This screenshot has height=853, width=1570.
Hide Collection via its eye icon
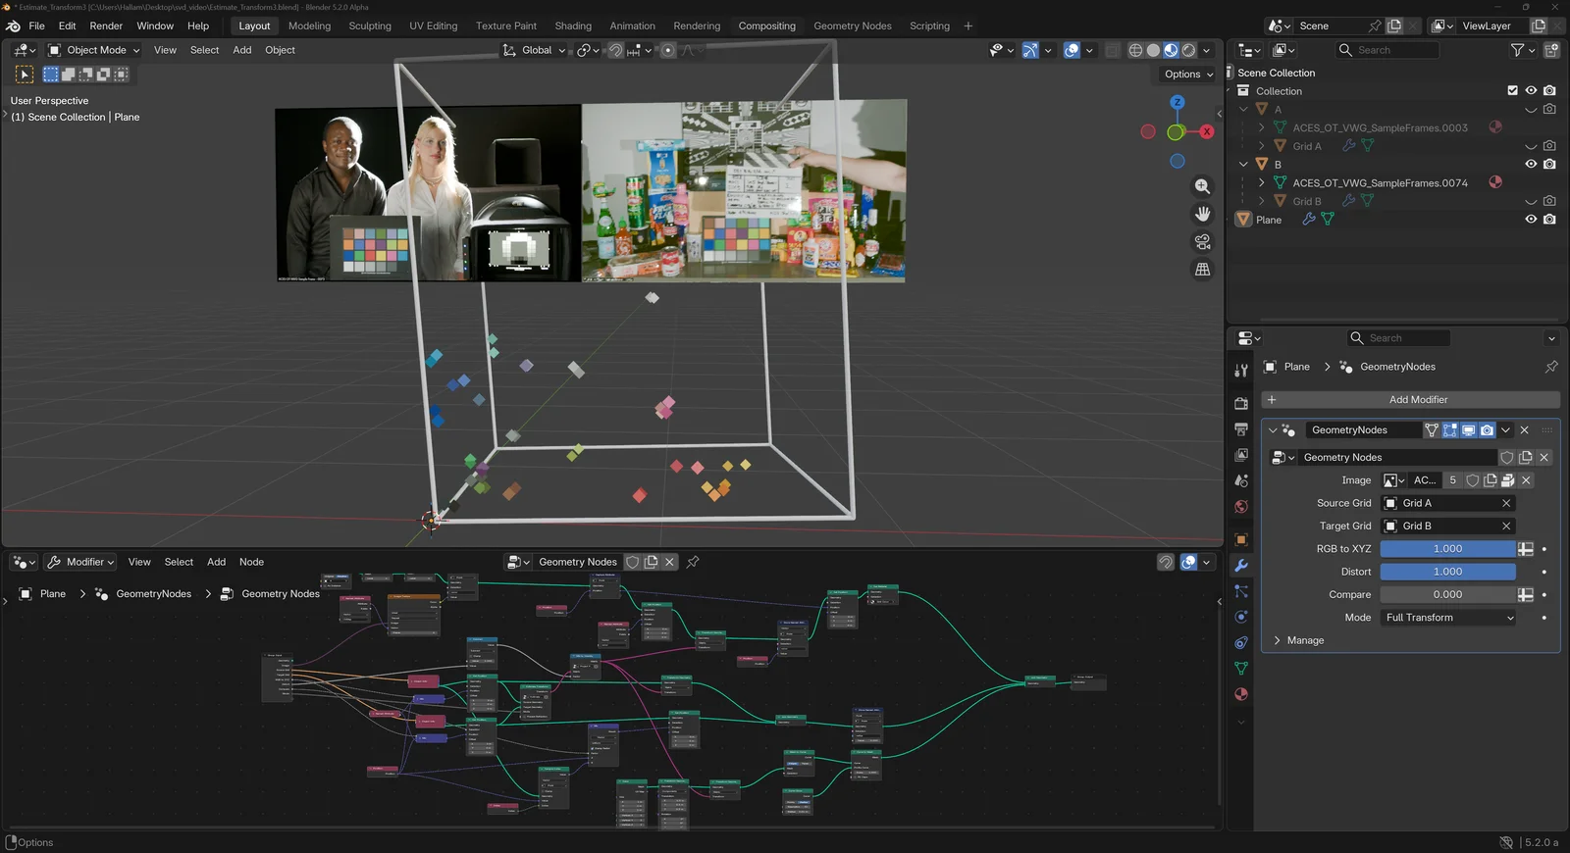1531,90
